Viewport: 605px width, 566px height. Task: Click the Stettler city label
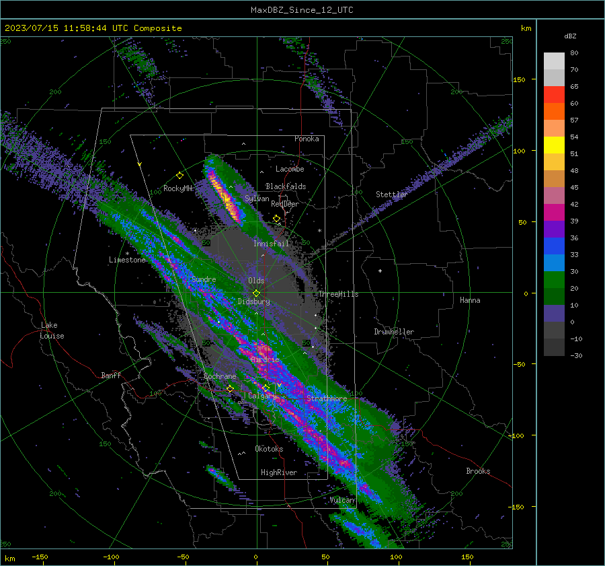coord(392,194)
